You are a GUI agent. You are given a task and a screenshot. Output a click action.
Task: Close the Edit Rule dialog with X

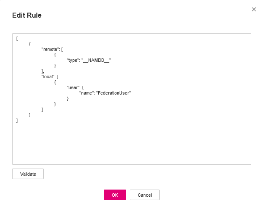(x=254, y=9)
